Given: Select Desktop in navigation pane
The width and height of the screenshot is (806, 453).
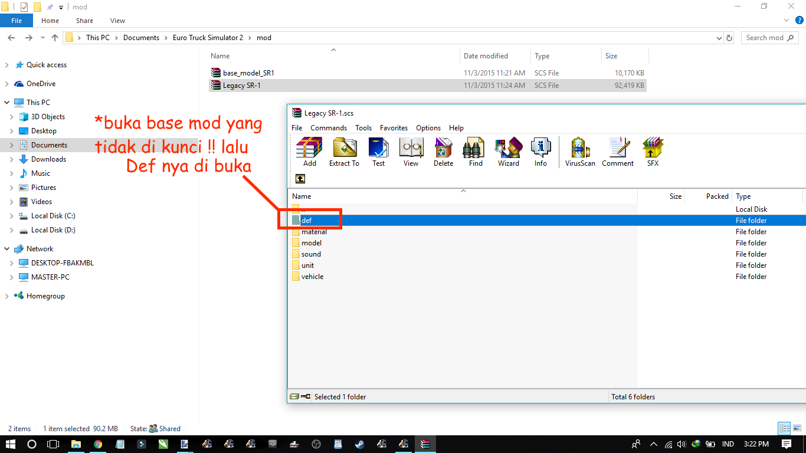Looking at the screenshot, I should 44,131.
